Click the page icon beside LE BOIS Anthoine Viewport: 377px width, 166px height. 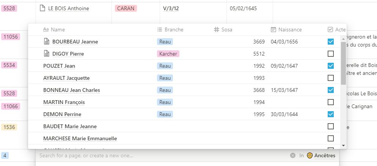click(x=42, y=8)
